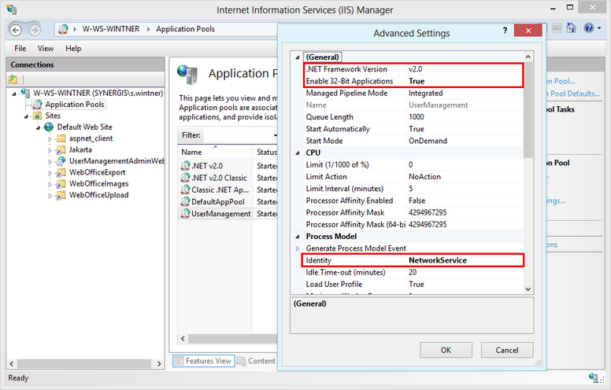Image resolution: width=611 pixels, height=390 pixels.
Task: Click the Advanced Settings scroll up arrow
Action: coord(528,57)
